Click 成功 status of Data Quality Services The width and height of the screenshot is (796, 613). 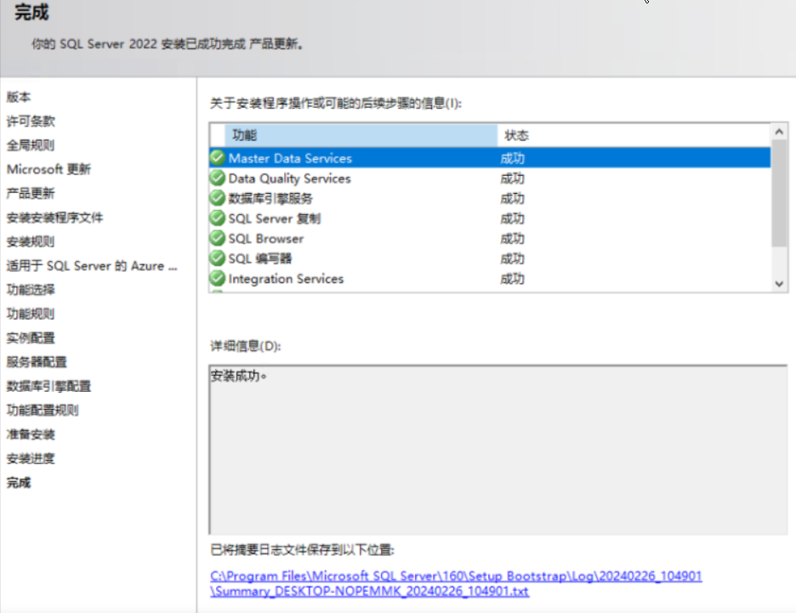512,179
